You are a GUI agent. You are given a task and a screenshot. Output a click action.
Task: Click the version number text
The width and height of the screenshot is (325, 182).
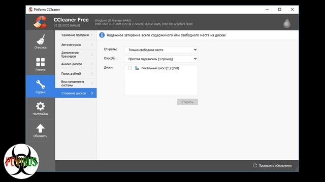tap(67, 25)
